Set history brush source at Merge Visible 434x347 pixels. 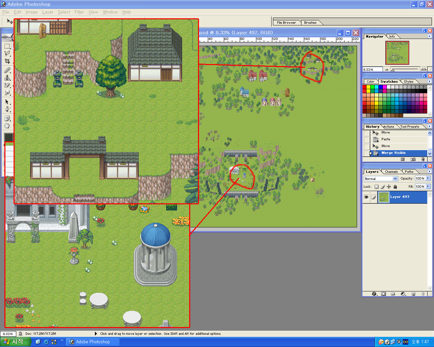point(367,153)
